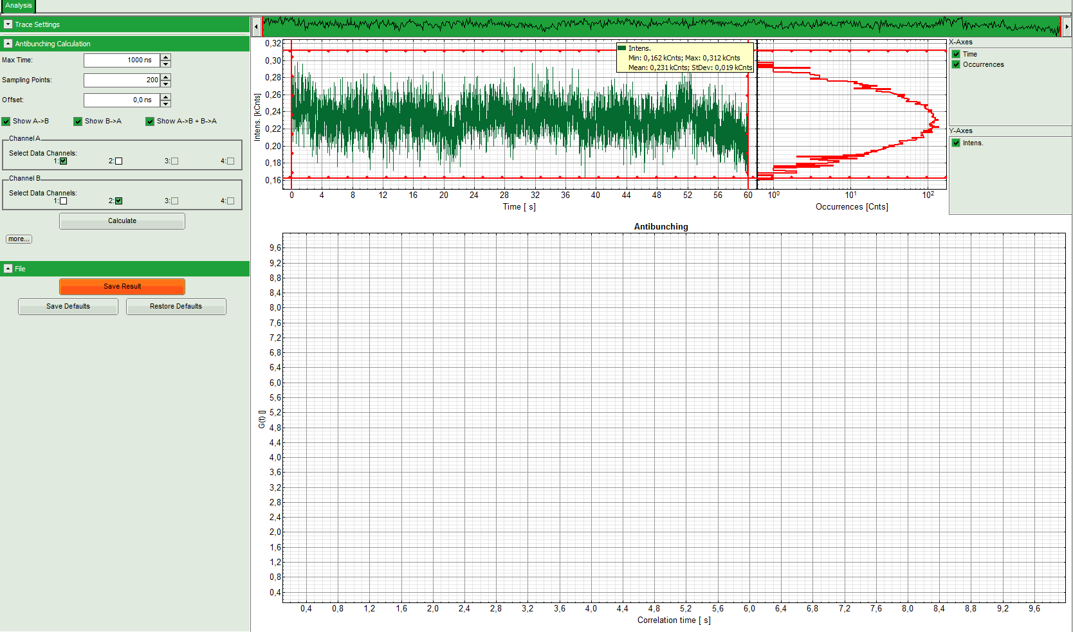This screenshot has width=1073, height=632.
Task: Click the orange Save Result button
Action: click(122, 287)
